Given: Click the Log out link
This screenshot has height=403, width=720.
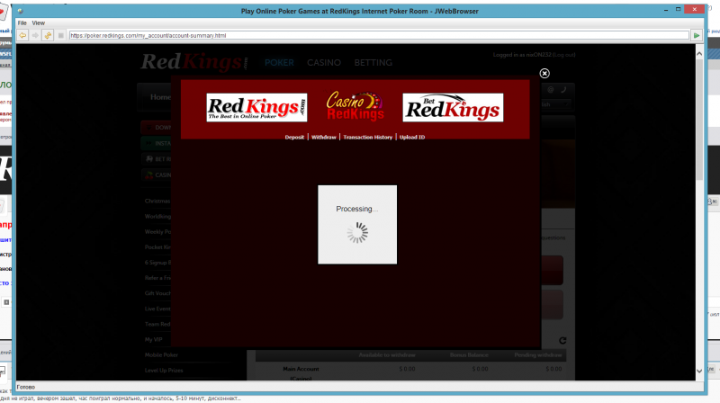Looking at the screenshot, I should point(564,55).
